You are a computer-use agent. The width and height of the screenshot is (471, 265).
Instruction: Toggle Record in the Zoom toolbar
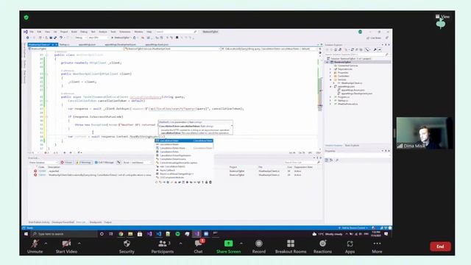[259, 247]
